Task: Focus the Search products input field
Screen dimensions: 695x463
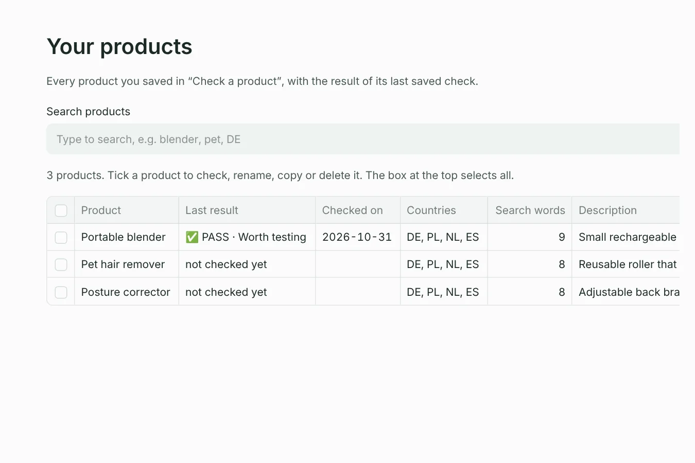Action: coord(363,139)
